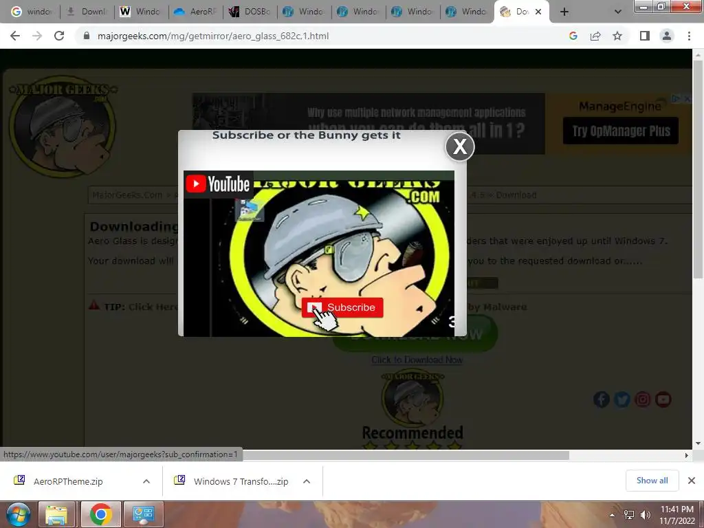The height and width of the screenshot is (528, 704).
Task: Click the red Subscribe button in the video
Action: pyautogui.click(x=342, y=307)
